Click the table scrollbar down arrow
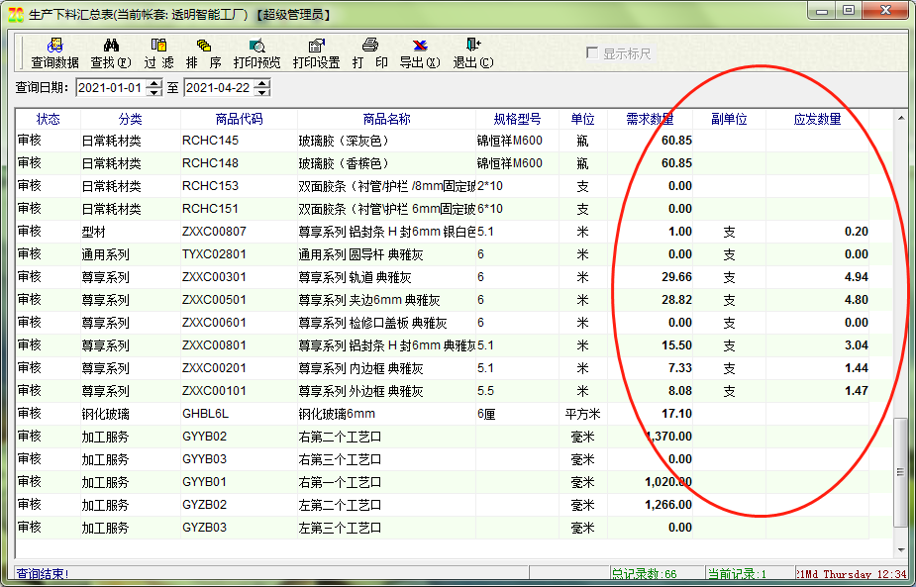The width and height of the screenshot is (916, 587). (901, 549)
